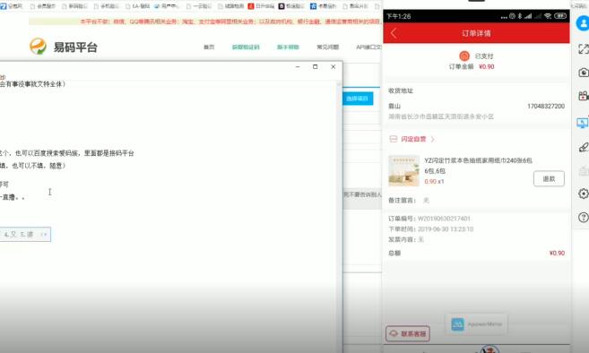Click the blue button on the website
This screenshot has height=353, width=589.
point(357,99)
